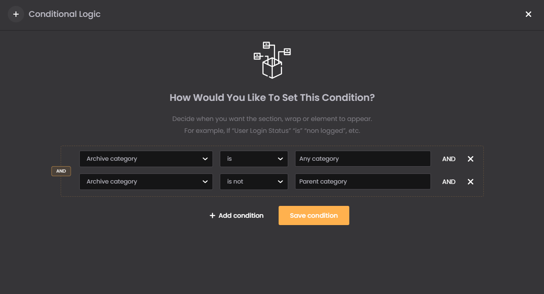Image resolution: width=544 pixels, height=294 pixels.
Task: Toggle AND operator on the first condition row
Action: click(449, 159)
